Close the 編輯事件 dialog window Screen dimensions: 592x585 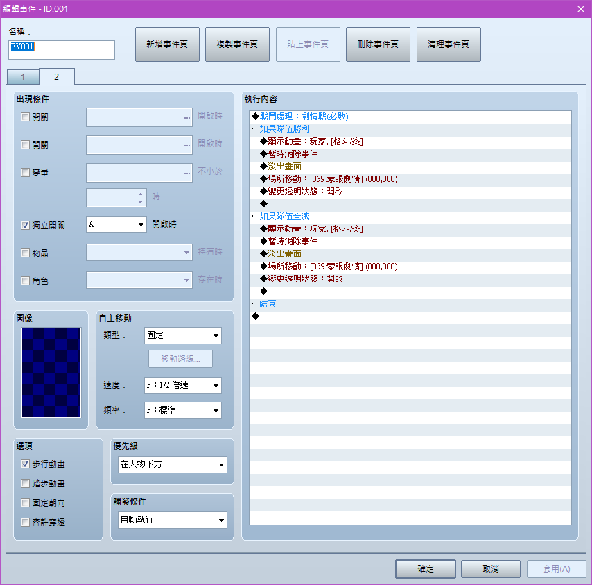coord(581,9)
